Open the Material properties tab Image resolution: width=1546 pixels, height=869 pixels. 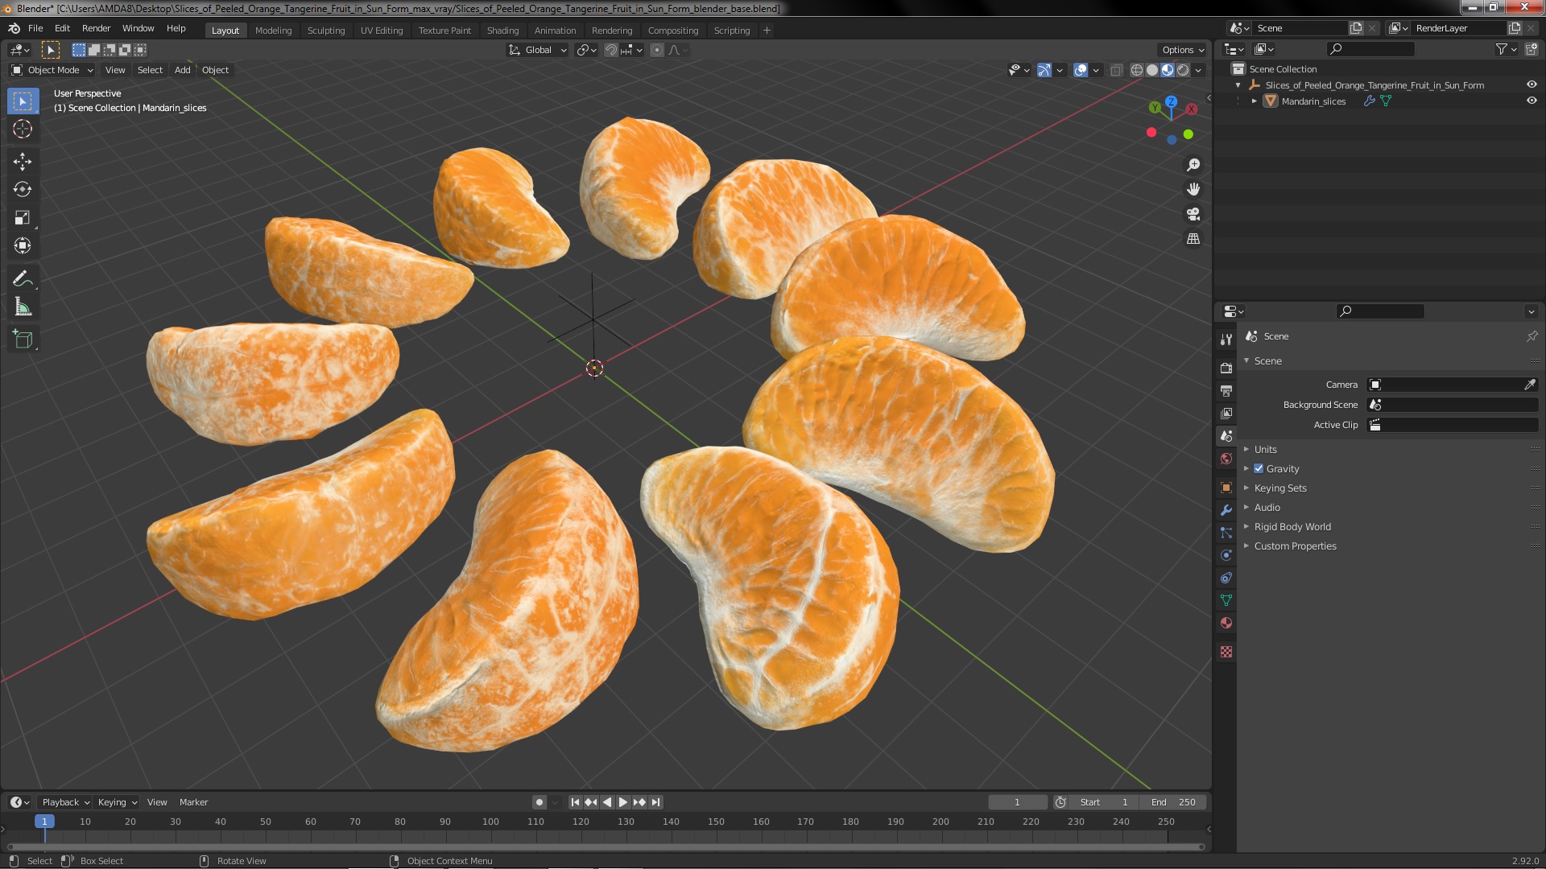1226,624
